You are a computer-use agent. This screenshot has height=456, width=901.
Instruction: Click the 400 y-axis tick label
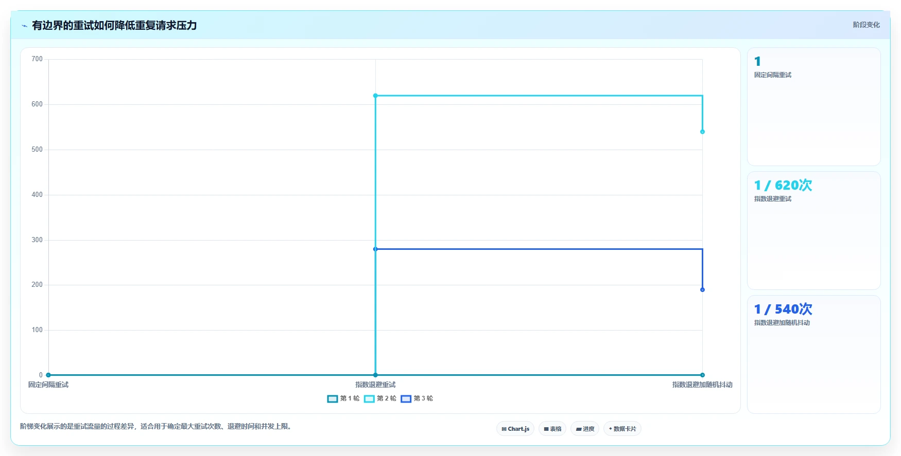point(37,195)
